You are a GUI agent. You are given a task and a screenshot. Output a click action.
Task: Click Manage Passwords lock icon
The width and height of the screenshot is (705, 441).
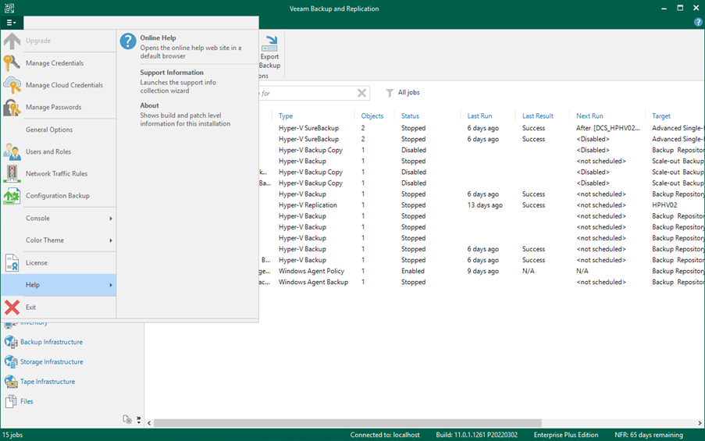click(12, 107)
